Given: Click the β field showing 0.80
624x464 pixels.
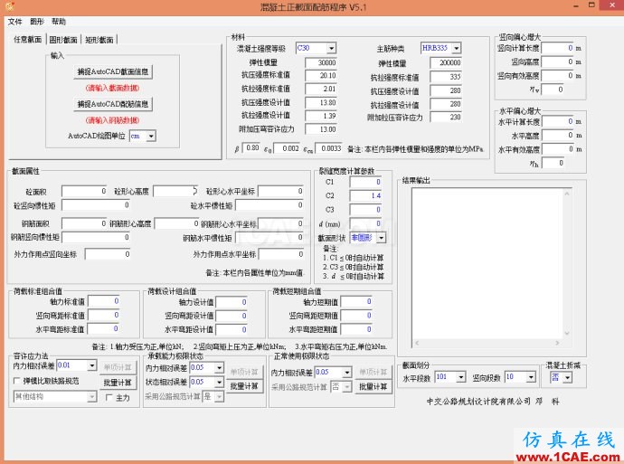Looking at the screenshot, I should (x=252, y=148).
